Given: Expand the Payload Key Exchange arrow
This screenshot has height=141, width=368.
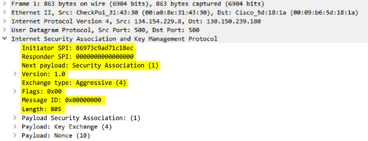Looking at the screenshot, I should (15, 127).
